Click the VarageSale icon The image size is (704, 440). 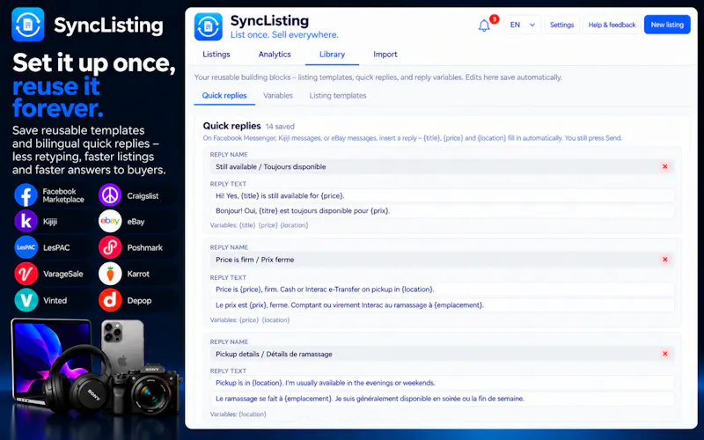(26, 274)
